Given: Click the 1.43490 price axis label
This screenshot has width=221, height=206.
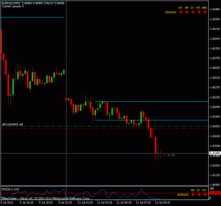Looking at the screenshot, I should coord(215,9).
